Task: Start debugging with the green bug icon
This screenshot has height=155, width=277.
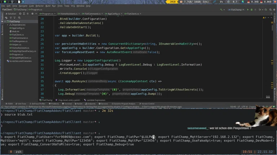Action: click(x=251, y=10)
